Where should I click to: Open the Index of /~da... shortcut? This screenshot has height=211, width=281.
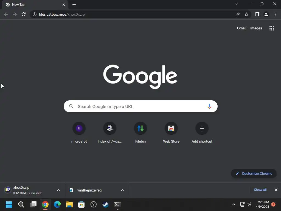[110, 133]
